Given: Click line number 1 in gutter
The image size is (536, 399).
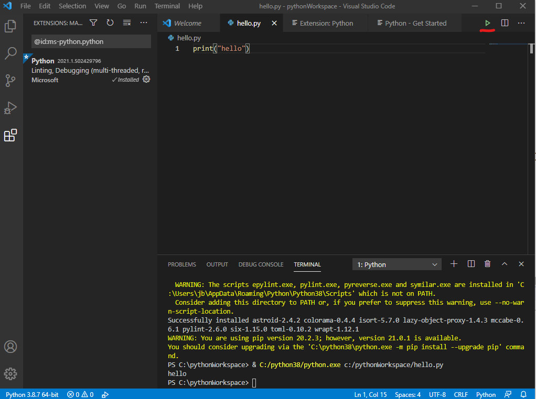Looking at the screenshot, I should coord(177,49).
